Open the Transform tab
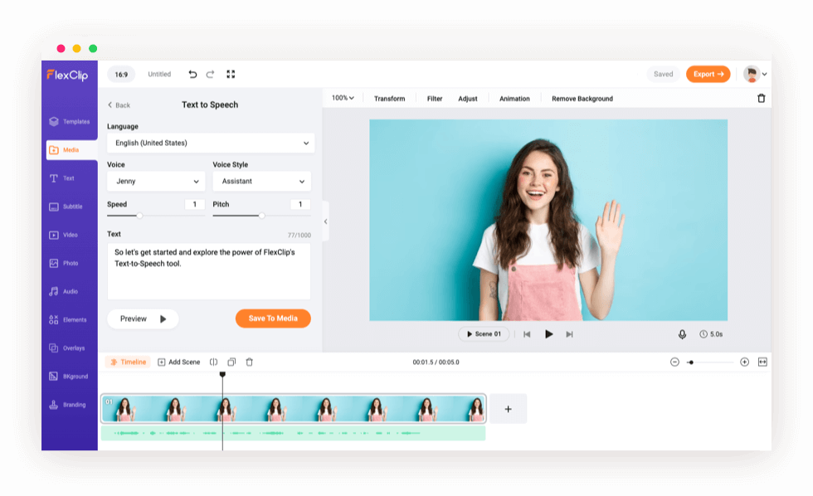The height and width of the screenshot is (496, 813). point(389,99)
